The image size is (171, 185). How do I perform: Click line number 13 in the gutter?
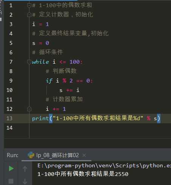pyautogui.click(x=9, y=118)
